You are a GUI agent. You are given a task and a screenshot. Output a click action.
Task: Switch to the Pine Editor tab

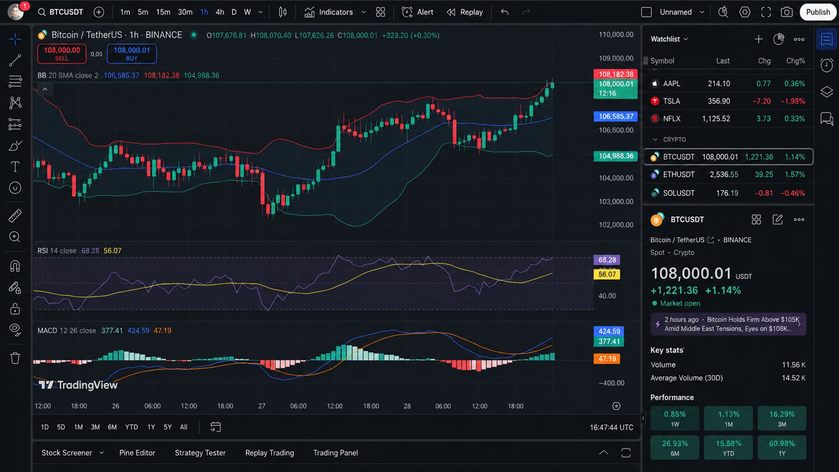(137, 453)
